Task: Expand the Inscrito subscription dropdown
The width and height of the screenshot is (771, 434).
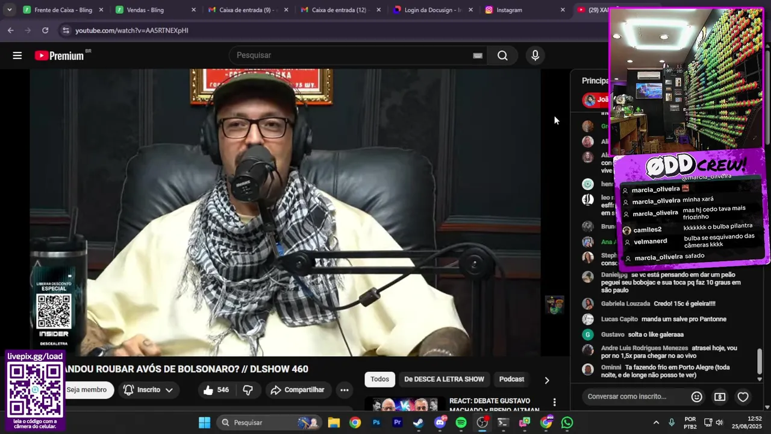Action: 148,390
